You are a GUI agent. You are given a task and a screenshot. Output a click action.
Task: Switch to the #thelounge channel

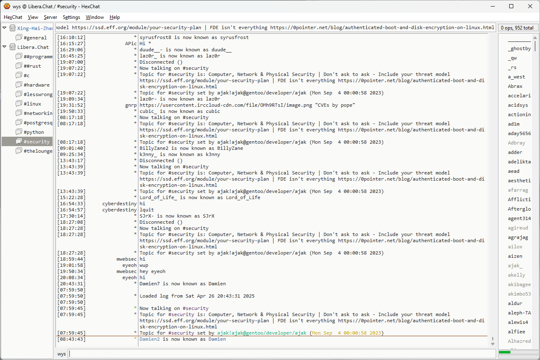(38, 151)
